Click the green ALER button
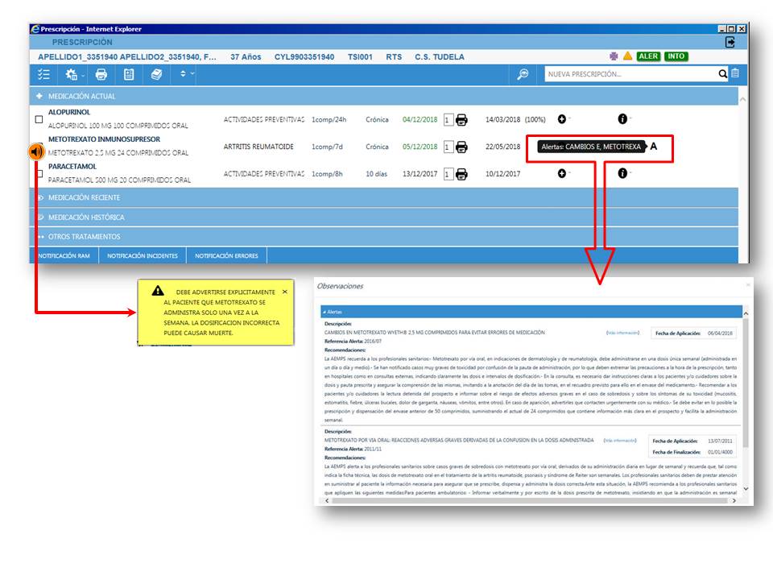Image resolution: width=773 pixels, height=580 pixels. (647, 56)
